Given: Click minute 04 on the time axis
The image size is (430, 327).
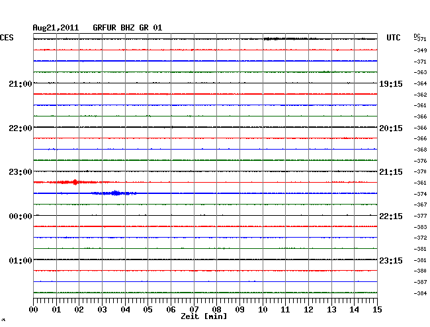Looking at the screenshot, I should 125,310.
